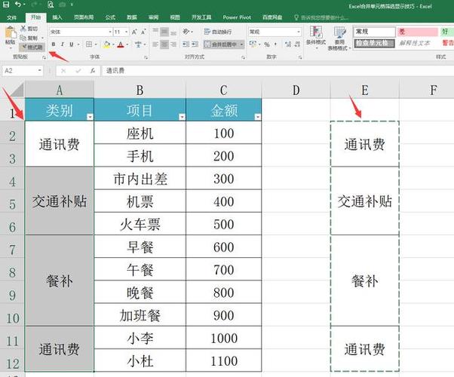Apply the red font color A

(x=121, y=44)
